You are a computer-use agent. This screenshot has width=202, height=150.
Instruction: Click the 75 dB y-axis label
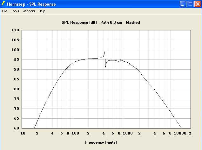coord(17,99)
